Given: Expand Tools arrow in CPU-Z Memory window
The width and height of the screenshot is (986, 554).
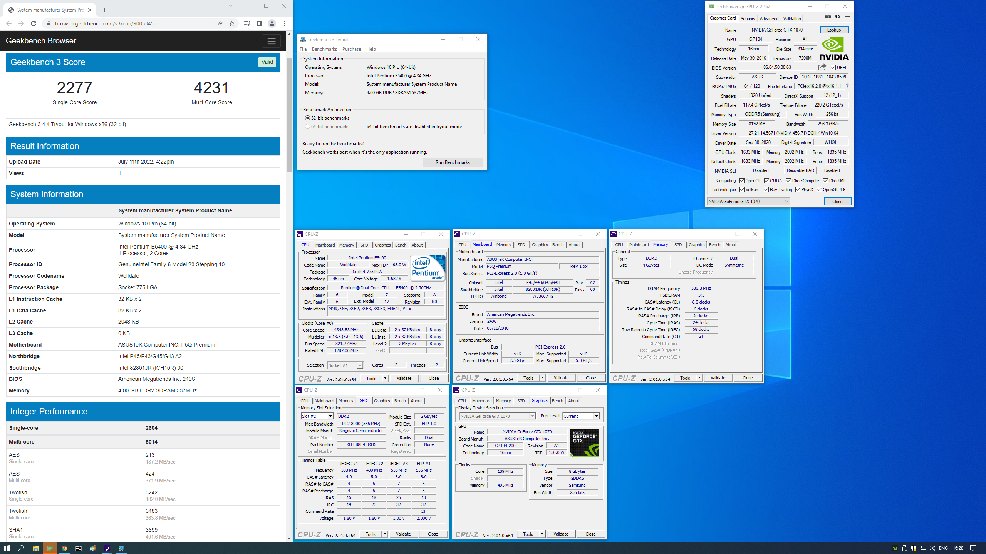Looking at the screenshot, I should (699, 378).
